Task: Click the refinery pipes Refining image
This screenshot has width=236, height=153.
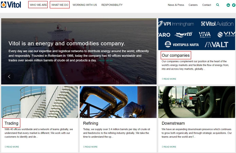Action: 118,102
